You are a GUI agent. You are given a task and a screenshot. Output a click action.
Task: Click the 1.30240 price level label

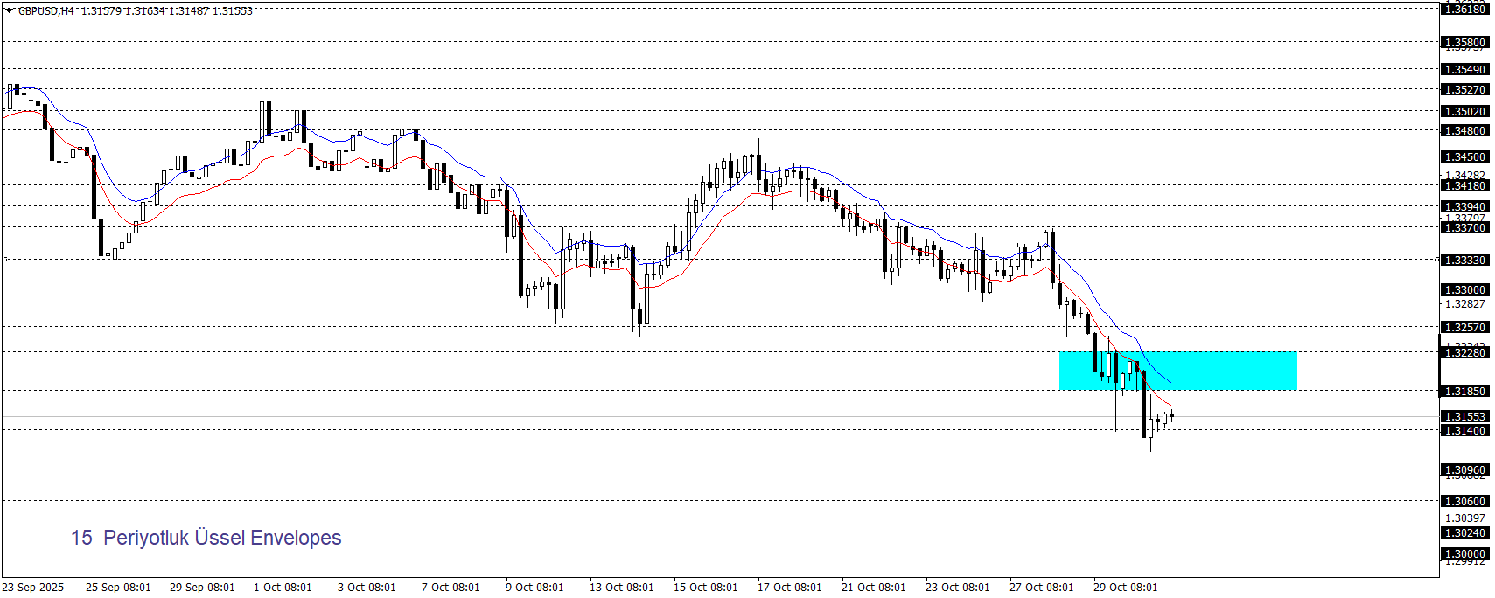click(x=1464, y=532)
